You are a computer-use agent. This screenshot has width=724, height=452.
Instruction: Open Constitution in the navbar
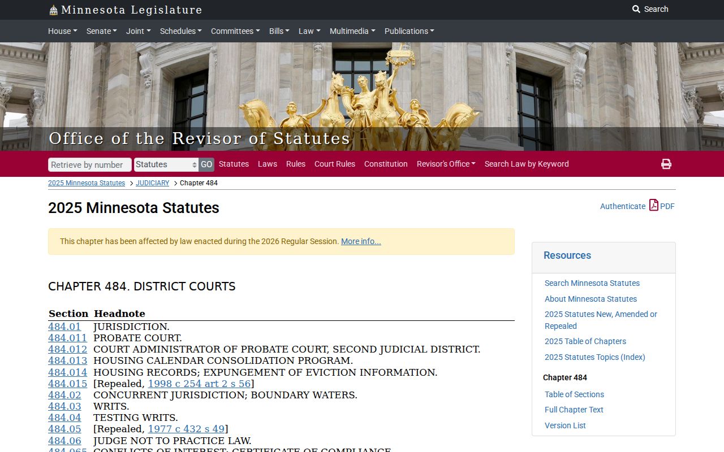pyautogui.click(x=386, y=164)
